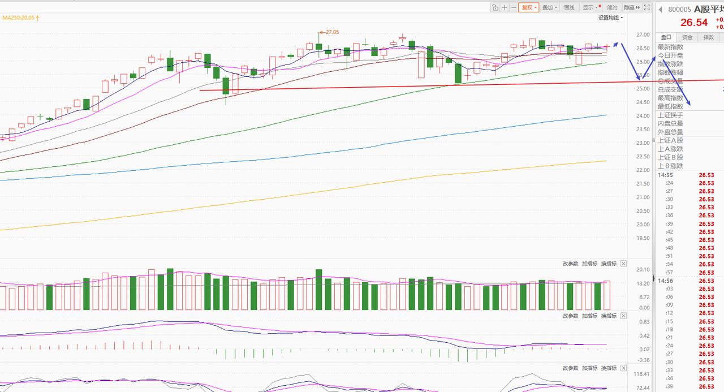Image resolution: width=724 pixels, height=392 pixels.
Task: Open 设置均线 dropdown
Action: tap(611, 18)
